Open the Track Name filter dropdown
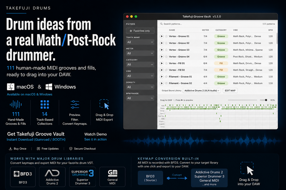286x190 pixels. pyautogui.click(x=140, y=42)
